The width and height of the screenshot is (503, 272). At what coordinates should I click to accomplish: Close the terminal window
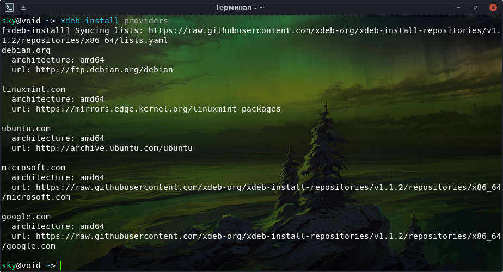(x=493, y=8)
